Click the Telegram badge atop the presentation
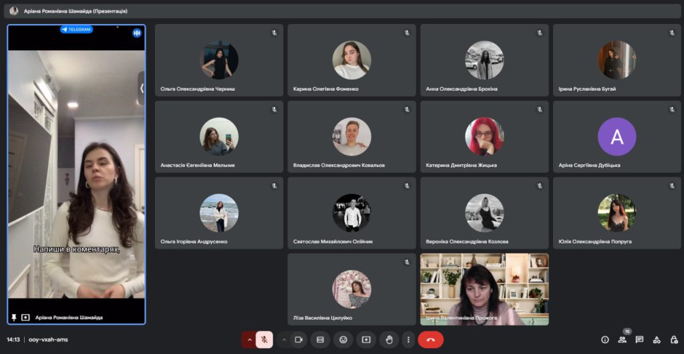684x354 pixels. [76, 29]
